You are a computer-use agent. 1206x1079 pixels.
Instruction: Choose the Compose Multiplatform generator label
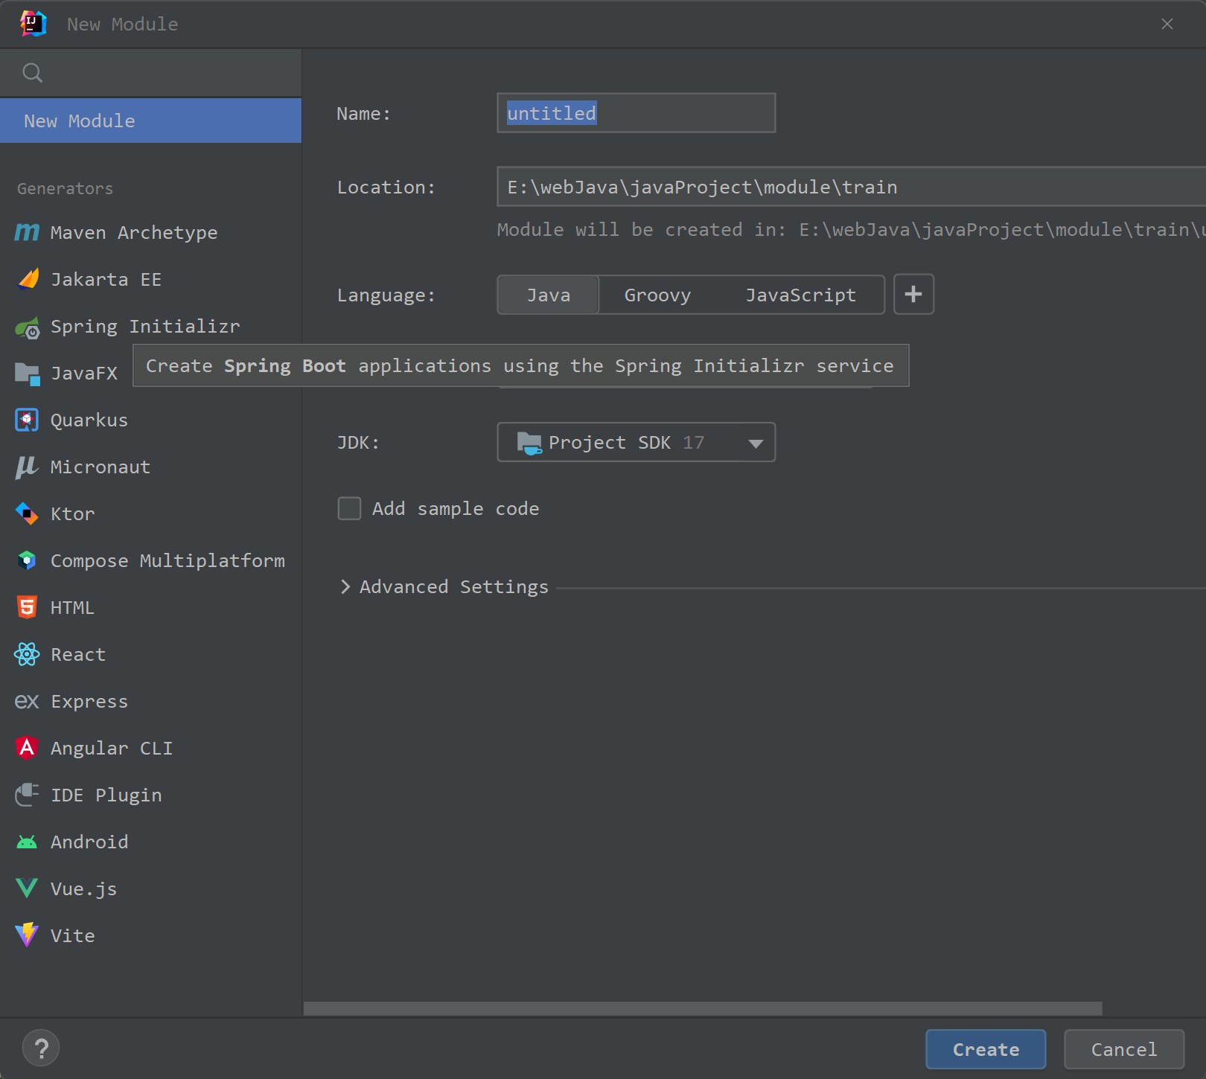coord(167,560)
